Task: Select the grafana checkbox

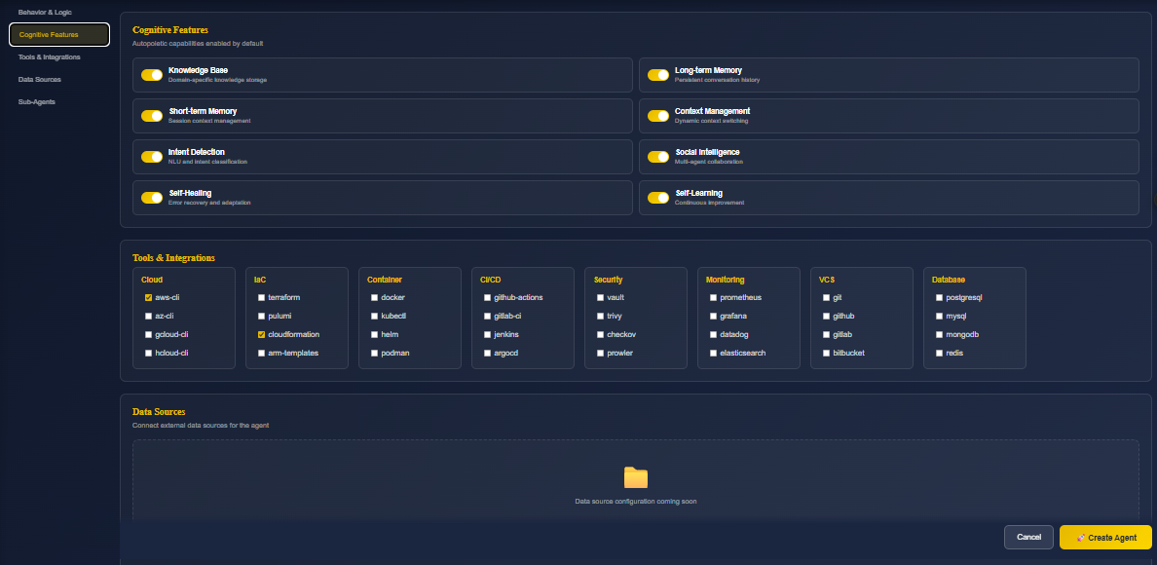Action: 713,317
